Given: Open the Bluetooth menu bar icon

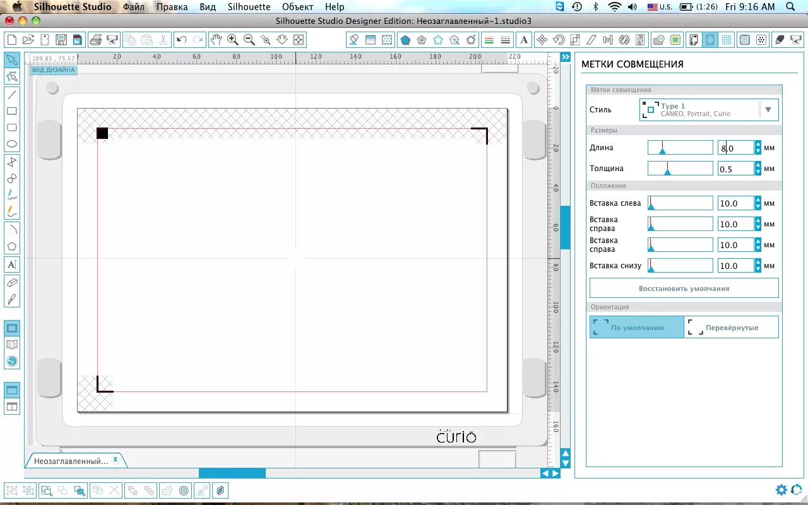Looking at the screenshot, I should tap(595, 7).
